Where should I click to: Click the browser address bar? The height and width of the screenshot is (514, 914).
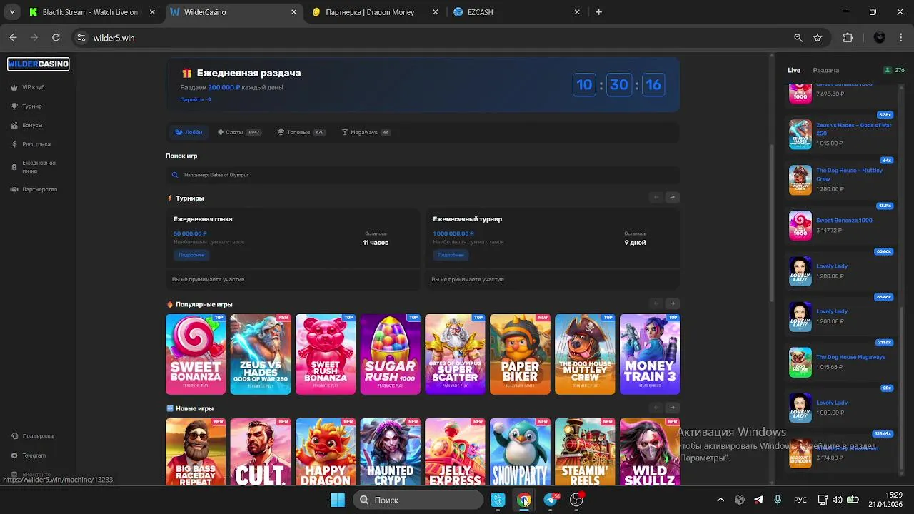[428, 38]
